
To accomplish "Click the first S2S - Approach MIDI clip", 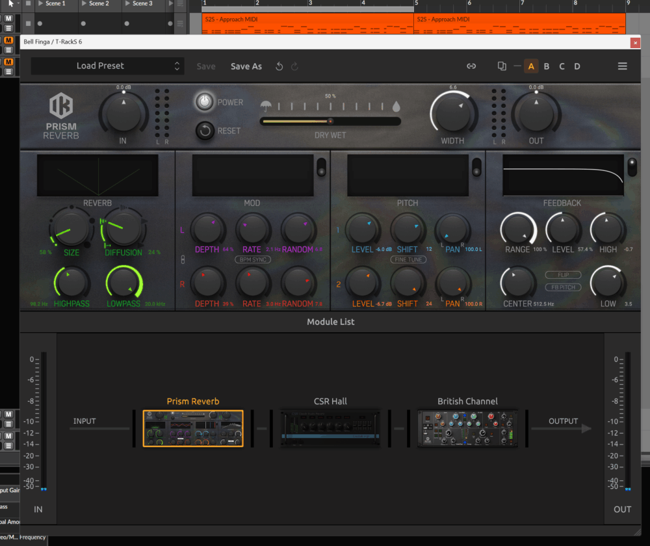I will pyautogui.click(x=307, y=23).
